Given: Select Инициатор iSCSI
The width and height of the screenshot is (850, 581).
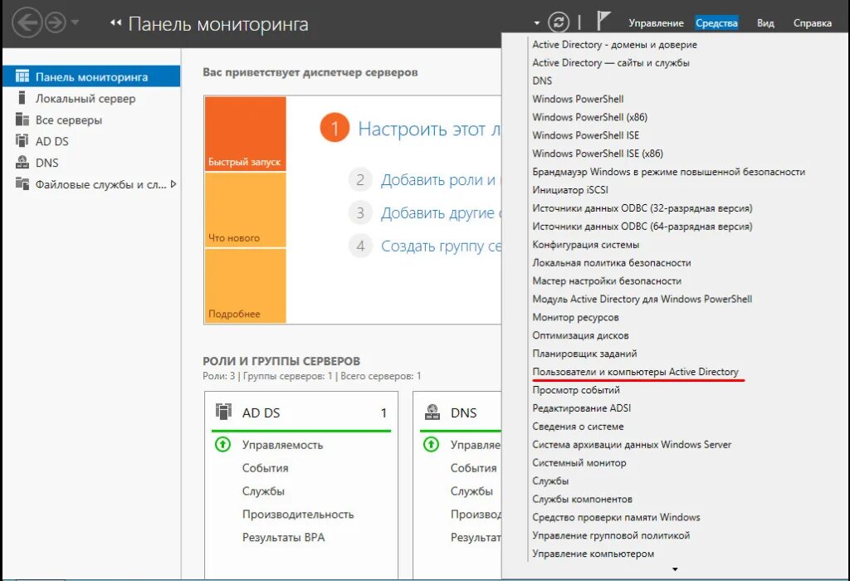Looking at the screenshot, I should pyautogui.click(x=570, y=190).
